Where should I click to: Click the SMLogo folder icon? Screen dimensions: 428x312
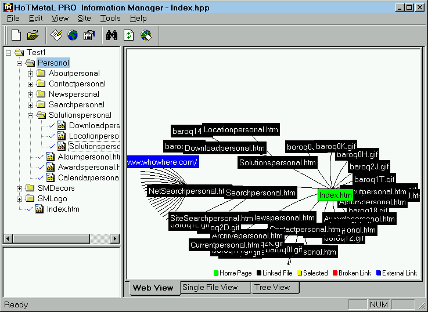pos(30,199)
